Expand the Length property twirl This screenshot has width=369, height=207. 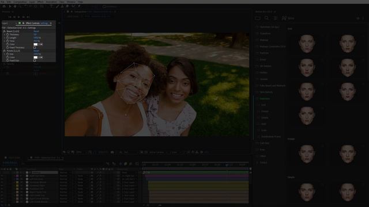point(5,38)
